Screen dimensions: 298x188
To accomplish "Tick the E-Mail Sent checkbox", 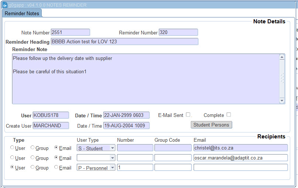I will (188, 115).
